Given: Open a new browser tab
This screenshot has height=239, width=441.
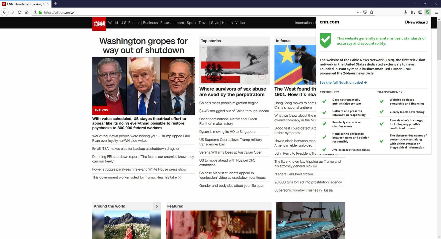Looking at the screenshot, I should pyautogui.click(x=55, y=4).
